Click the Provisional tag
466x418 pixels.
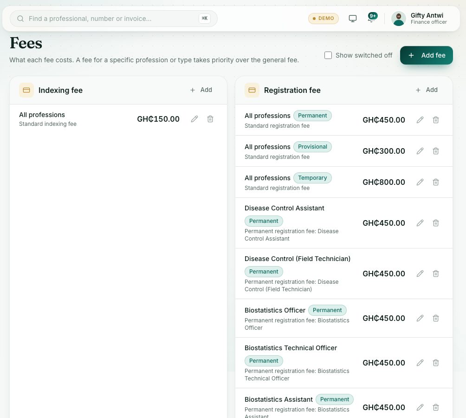click(x=312, y=147)
